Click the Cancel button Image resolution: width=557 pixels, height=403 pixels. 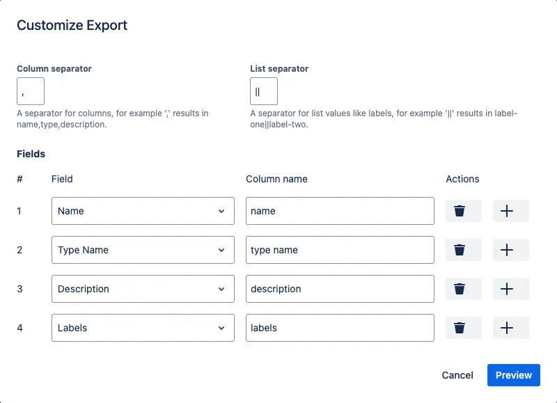point(457,375)
